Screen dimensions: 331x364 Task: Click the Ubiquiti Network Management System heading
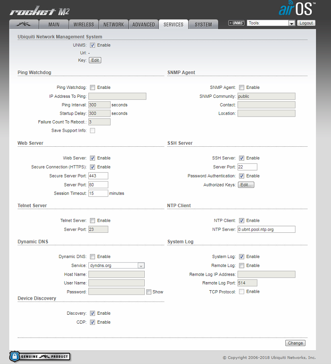pos(60,37)
